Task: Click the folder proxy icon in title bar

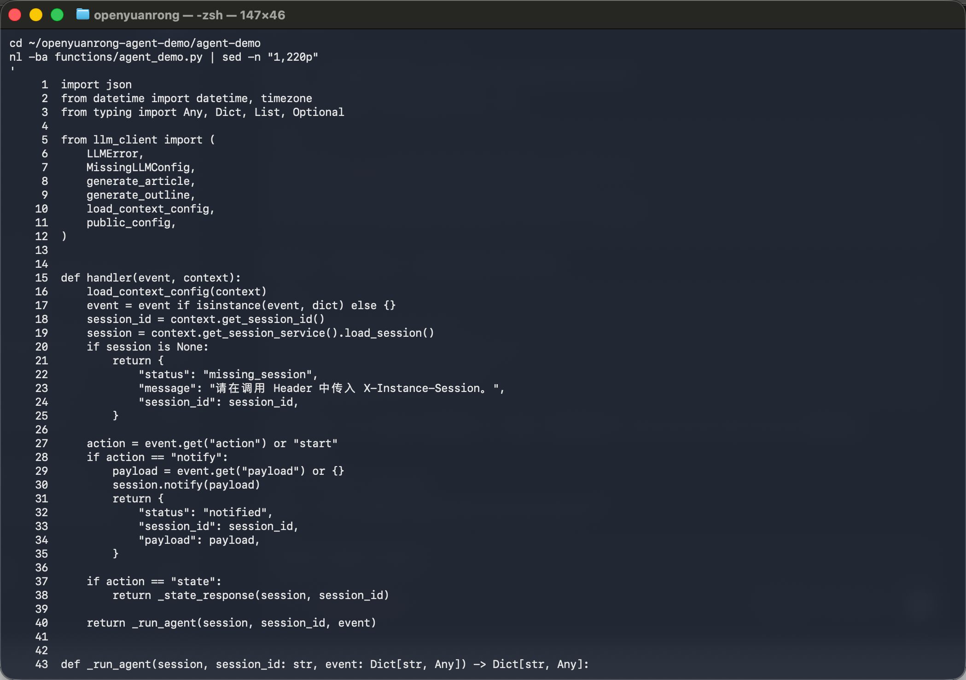Action: click(83, 15)
